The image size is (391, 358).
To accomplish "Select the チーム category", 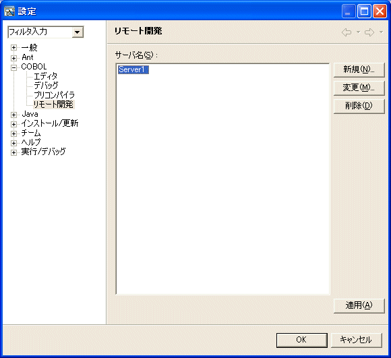I will pyautogui.click(x=31, y=133).
